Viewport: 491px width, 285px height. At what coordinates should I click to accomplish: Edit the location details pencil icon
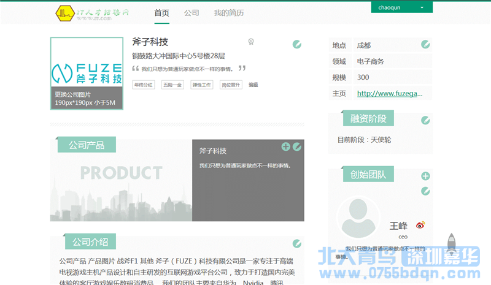pyautogui.click(x=425, y=44)
